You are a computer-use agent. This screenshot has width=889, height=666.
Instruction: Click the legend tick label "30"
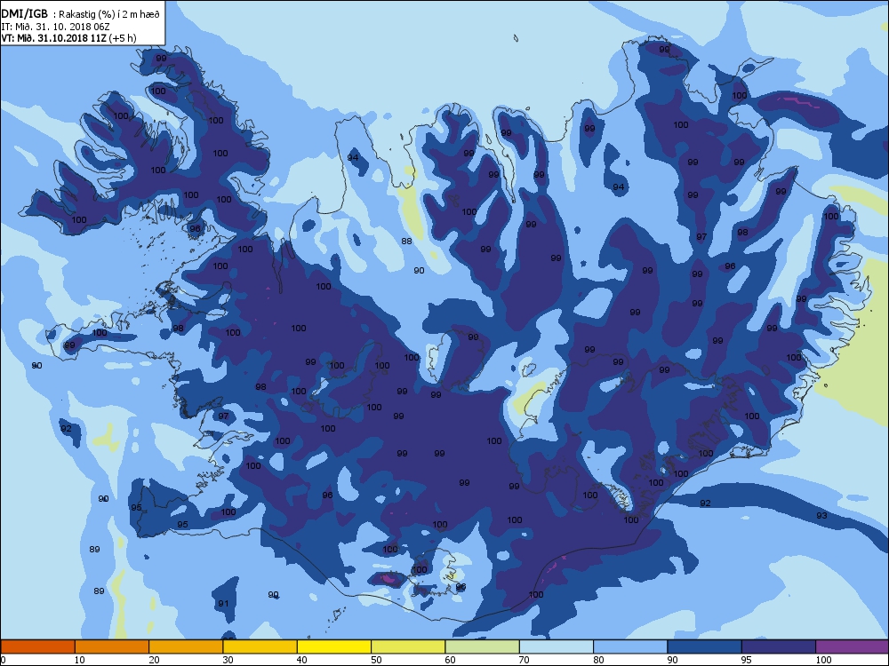[x=228, y=659]
